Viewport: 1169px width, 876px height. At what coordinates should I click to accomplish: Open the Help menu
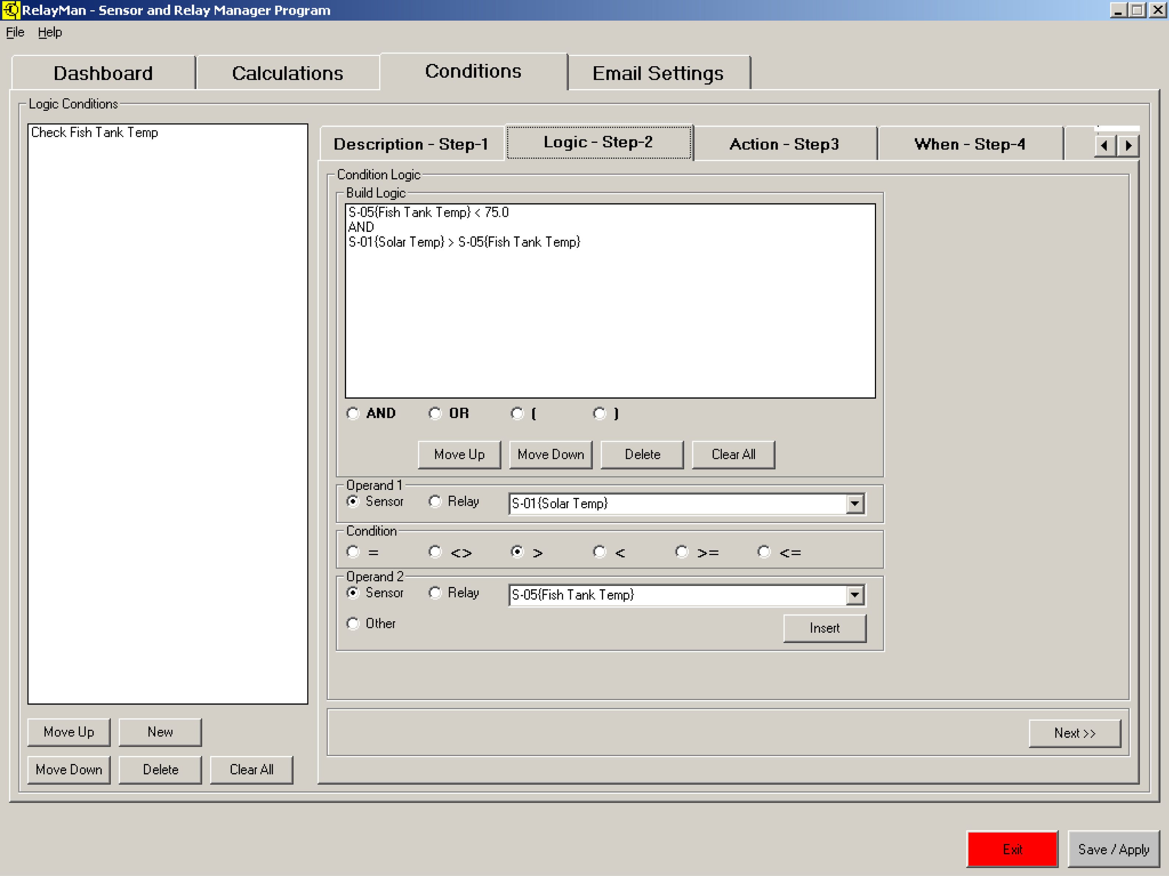tap(50, 32)
